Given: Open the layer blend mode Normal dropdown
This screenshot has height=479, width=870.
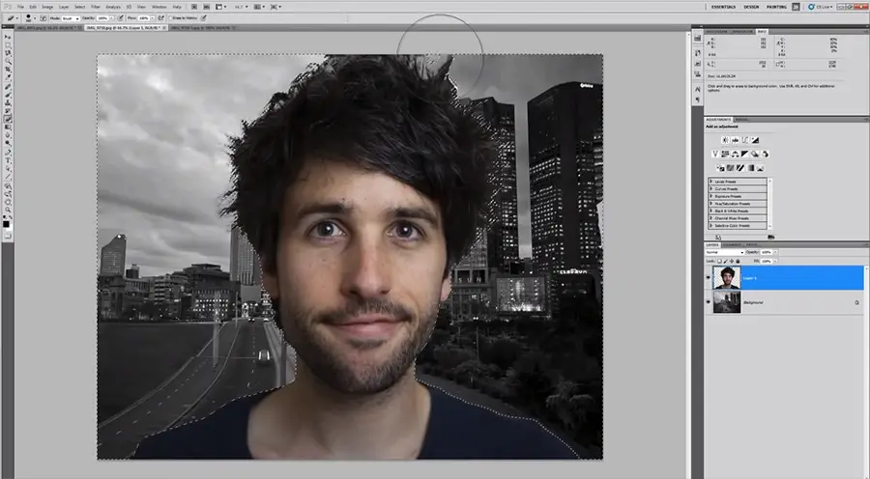Looking at the screenshot, I should pos(725,252).
